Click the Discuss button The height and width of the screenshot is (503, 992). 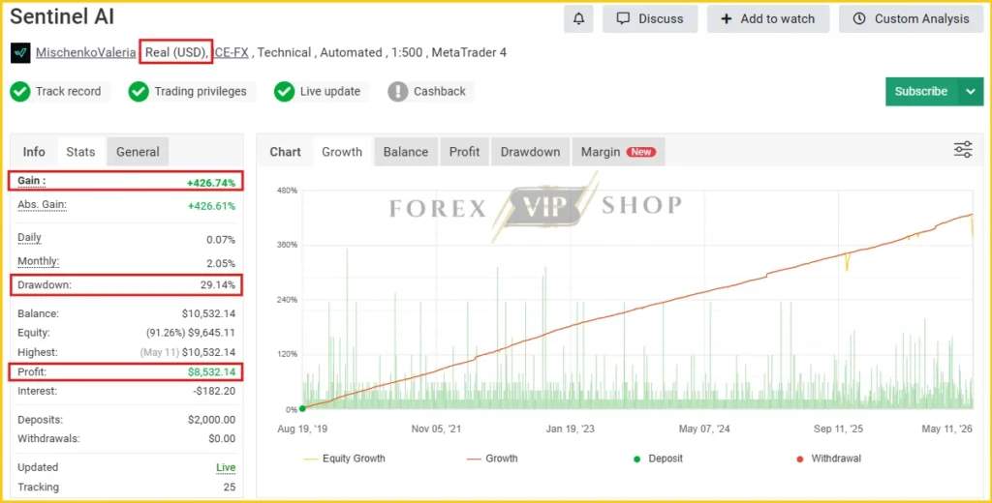point(650,19)
